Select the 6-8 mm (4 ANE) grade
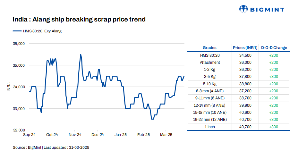Image resolution: width=290 pixels, height=151 pixels. pos(210,91)
